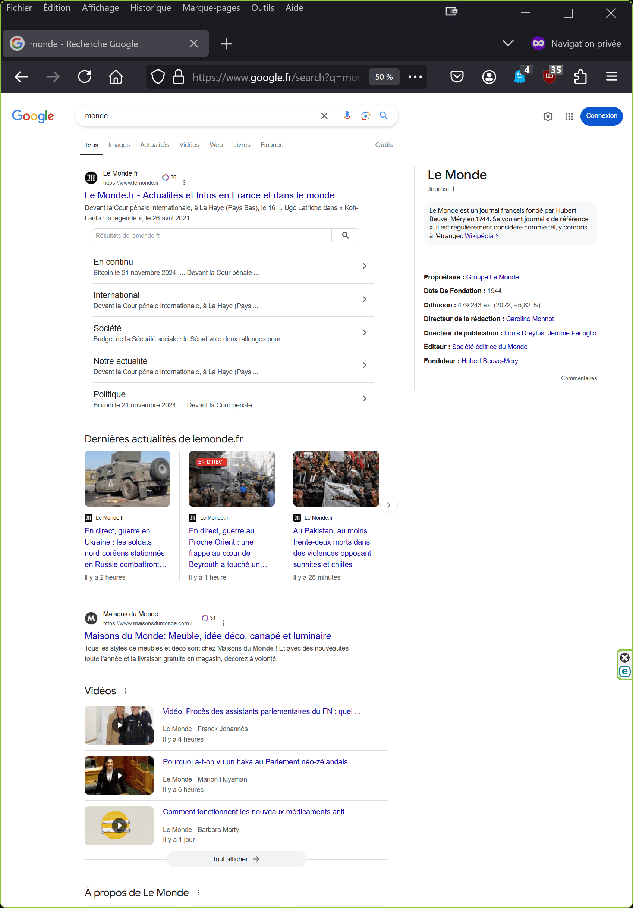
Task: Open the Fichier menu
Action: pyautogui.click(x=19, y=8)
